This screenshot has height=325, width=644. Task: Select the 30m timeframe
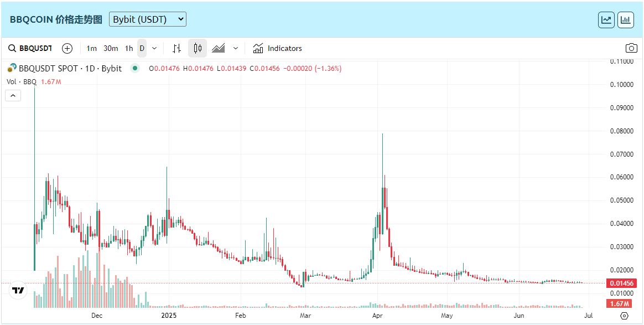tap(111, 48)
